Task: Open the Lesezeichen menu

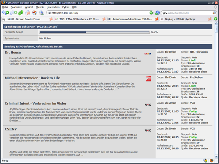Action: (53, 7)
